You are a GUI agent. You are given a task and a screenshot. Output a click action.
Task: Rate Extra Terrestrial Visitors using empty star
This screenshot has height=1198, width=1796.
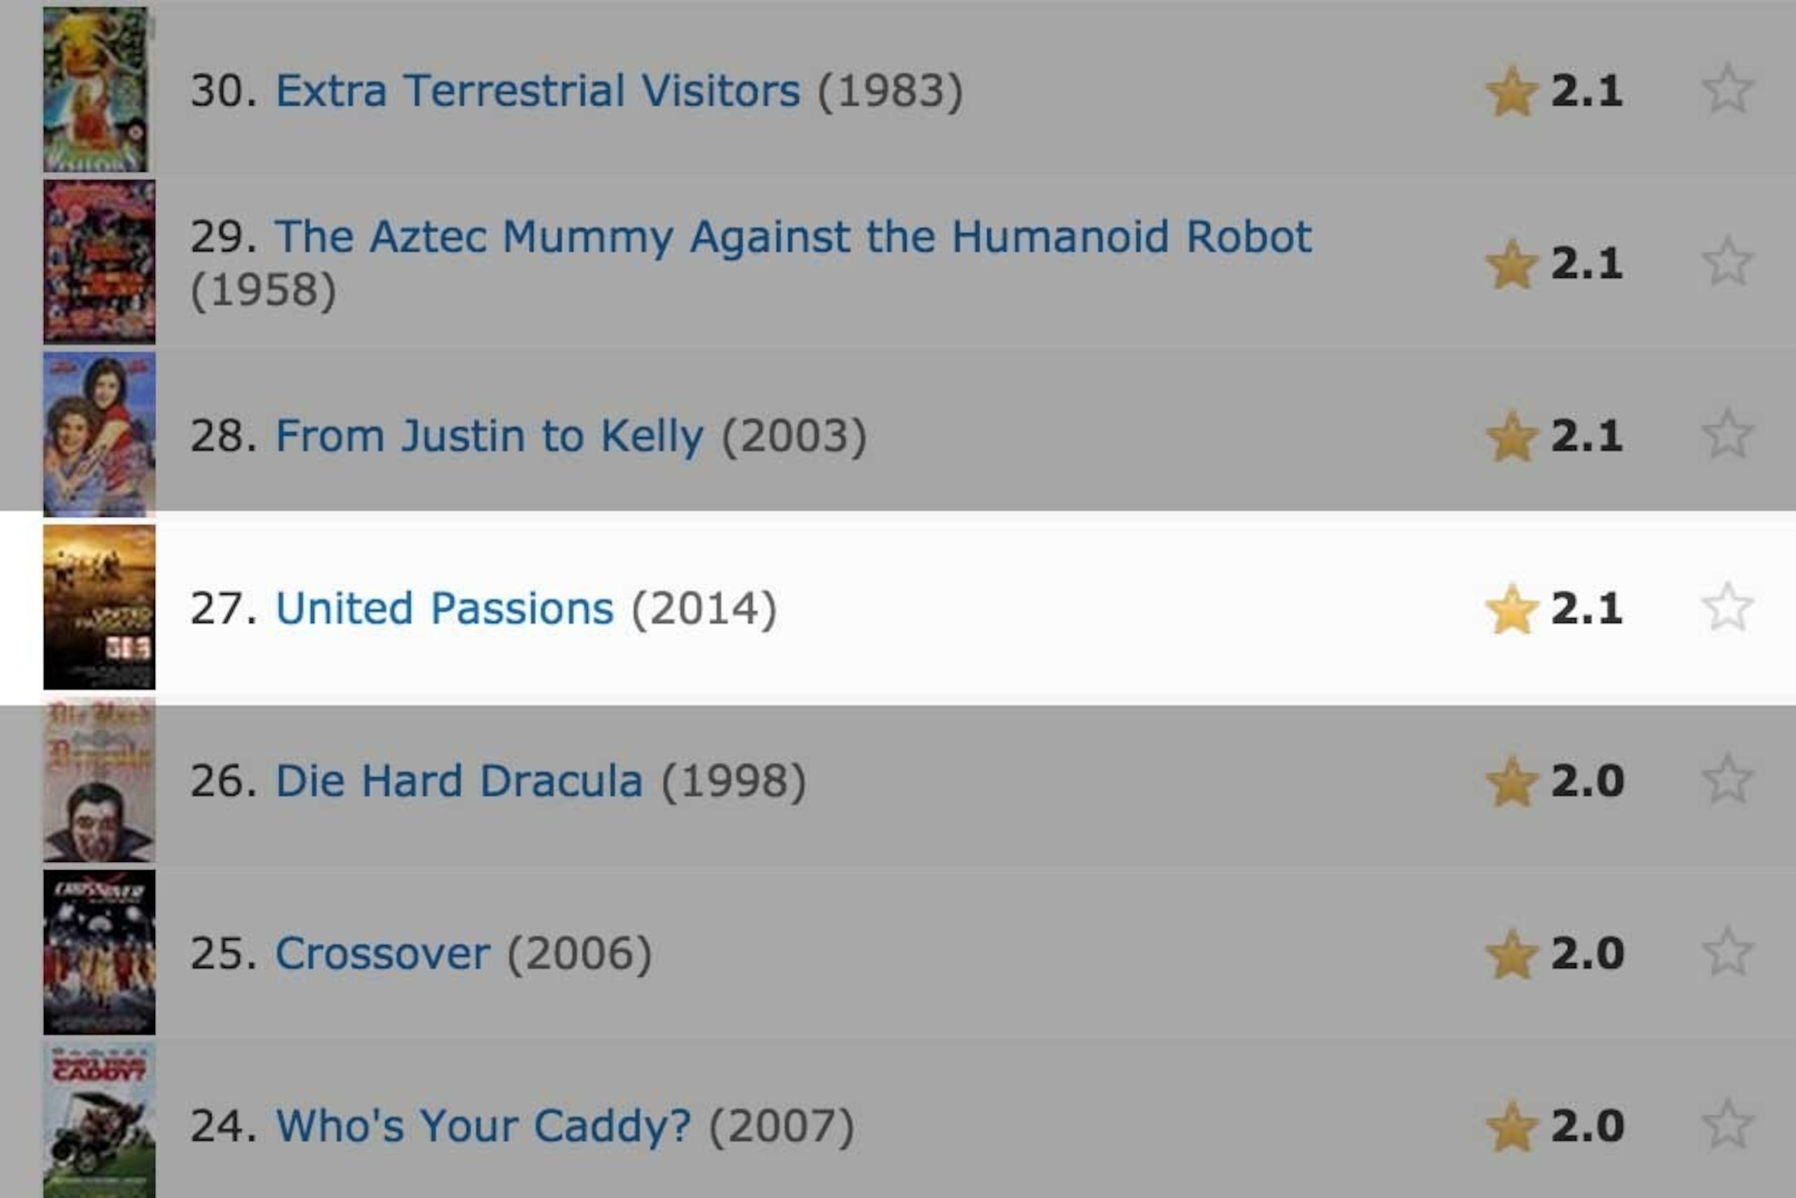click(1727, 89)
